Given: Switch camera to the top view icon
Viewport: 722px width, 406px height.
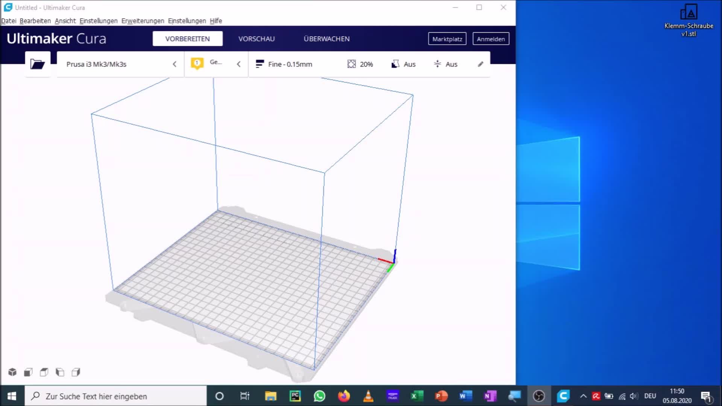Looking at the screenshot, I should (x=44, y=372).
